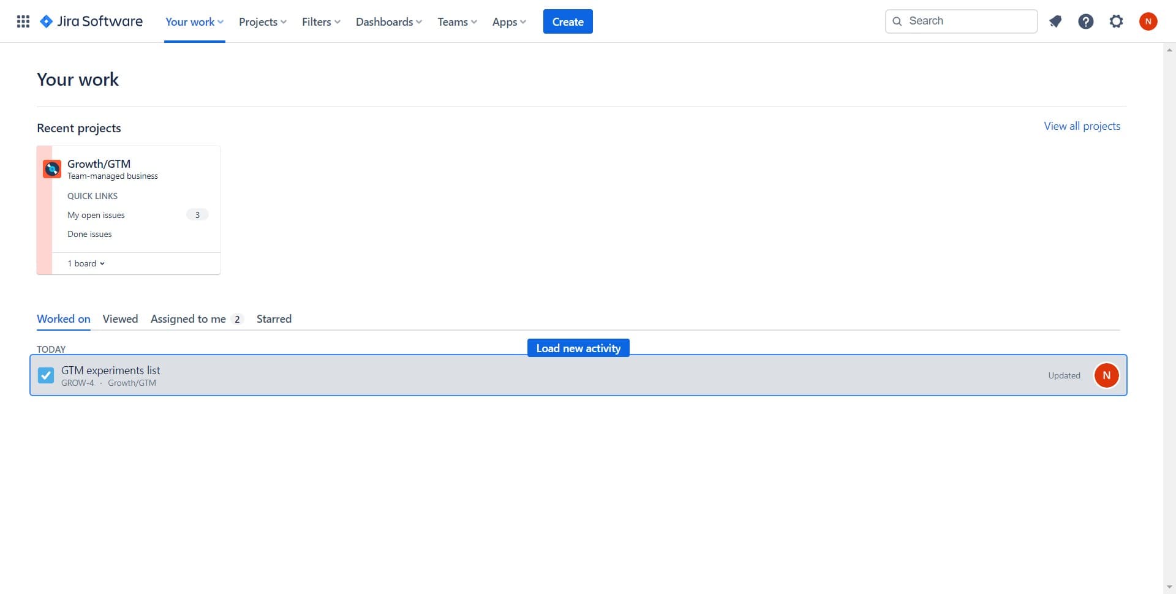Click the avatar on the GTM experiments row
The height and width of the screenshot is (594, 1176).
(1106, 375)
